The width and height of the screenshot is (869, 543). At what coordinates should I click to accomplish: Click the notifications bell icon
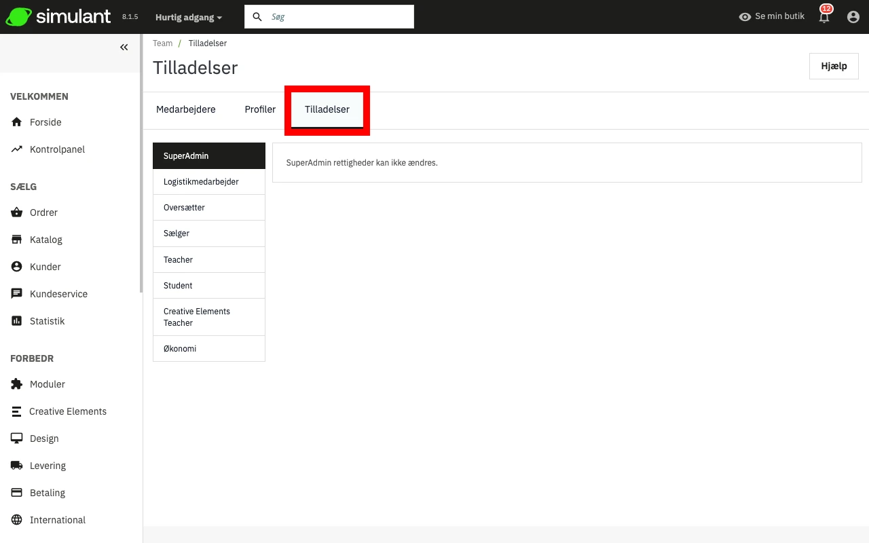click(824, 17)
